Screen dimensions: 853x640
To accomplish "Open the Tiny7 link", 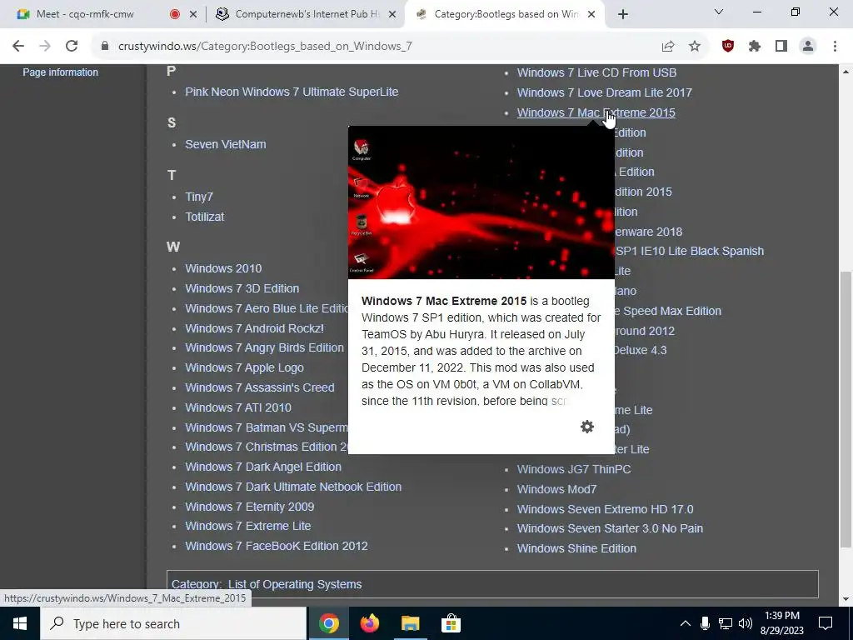I will pyautogui.click(x=199, y=197).
